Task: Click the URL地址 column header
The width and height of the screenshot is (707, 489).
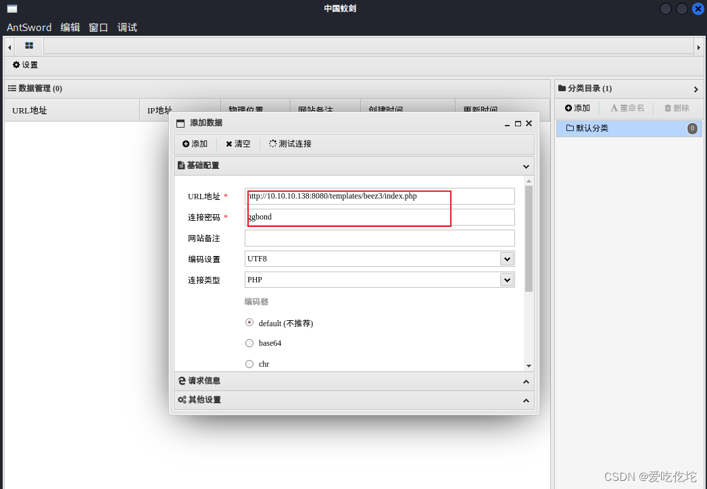Action: (x=72, y=110)
